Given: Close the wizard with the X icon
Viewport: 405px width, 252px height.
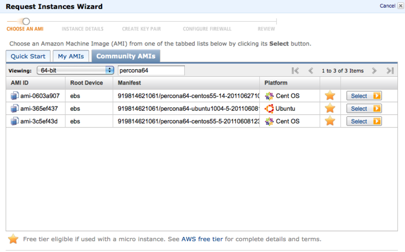Looking at the screenshot, I should tap(400, 6).
